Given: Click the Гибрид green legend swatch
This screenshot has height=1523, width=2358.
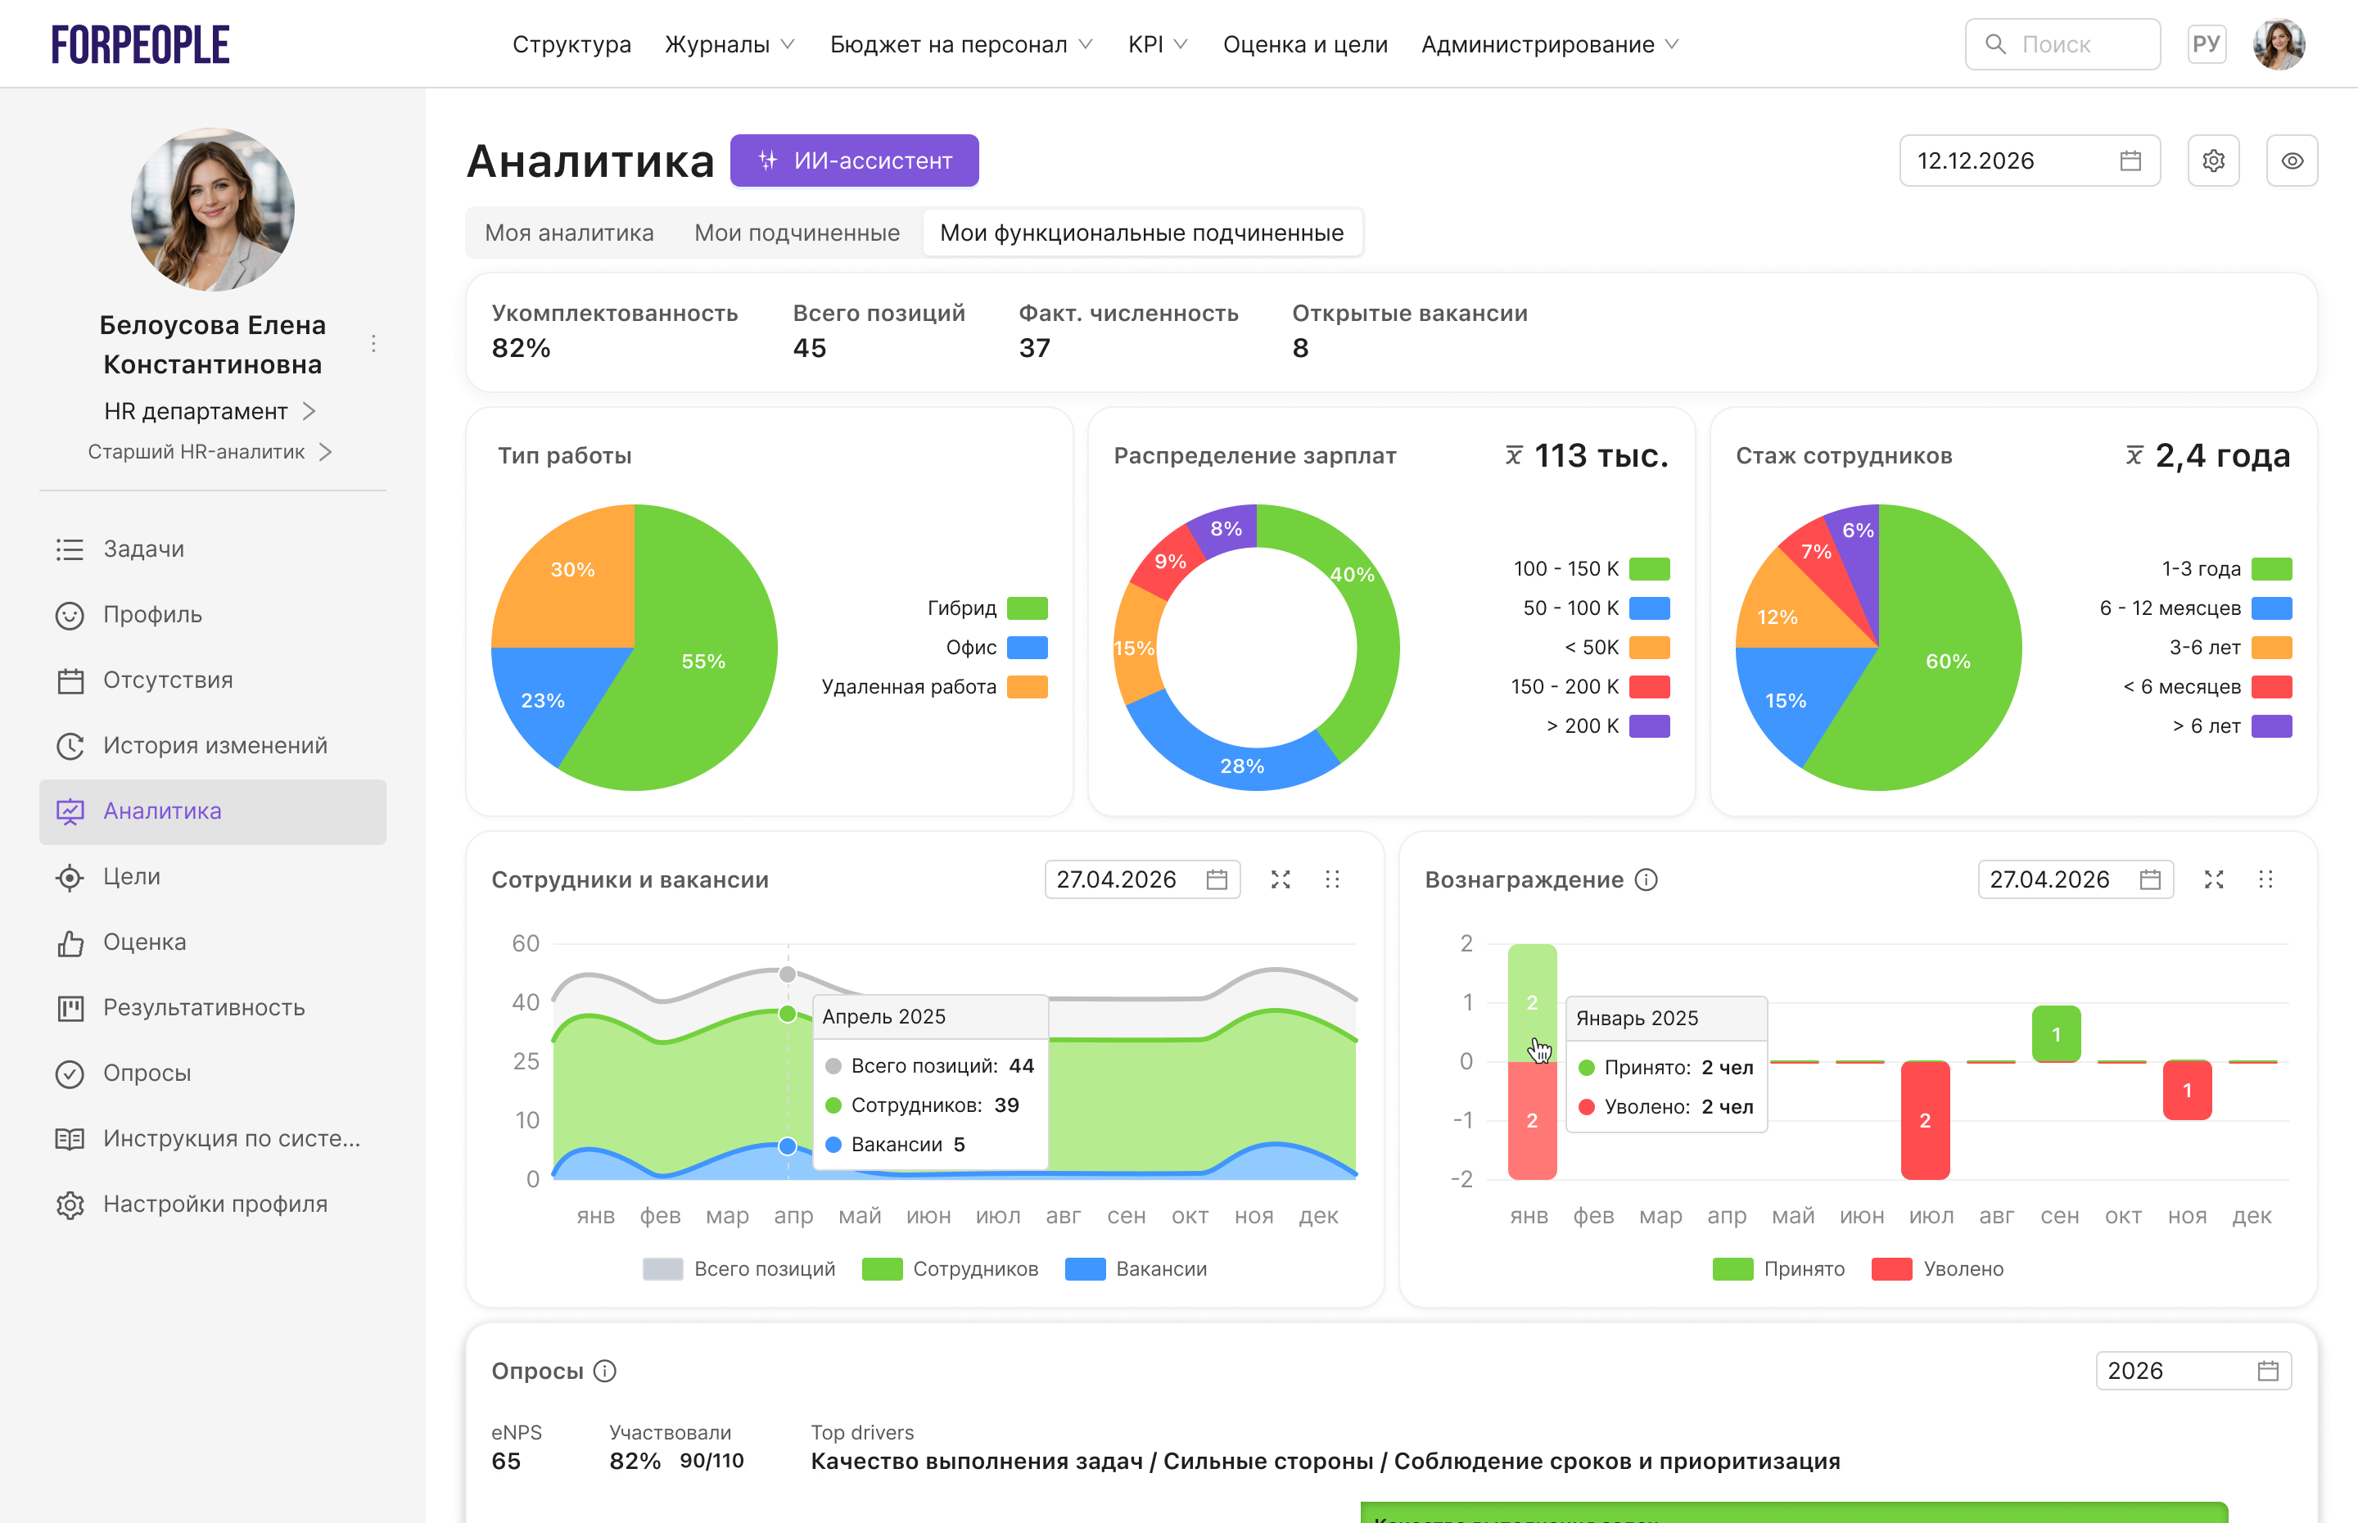Looking at the screenshot, I should point(1026,608).
